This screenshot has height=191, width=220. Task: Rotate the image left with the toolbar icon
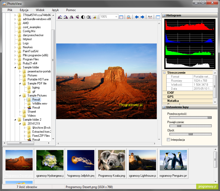(x=60, y=17)
